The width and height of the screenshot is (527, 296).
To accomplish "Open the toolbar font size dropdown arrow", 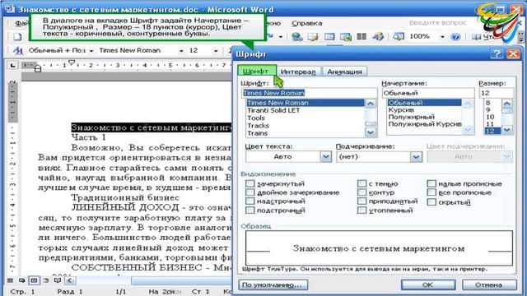I will tap(216, 51).
